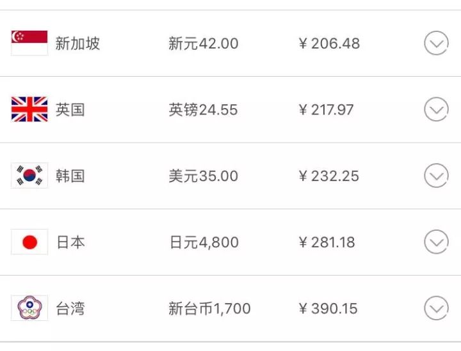Select the 英国 country label
This screenshot has height=351, width=461.
70,110
